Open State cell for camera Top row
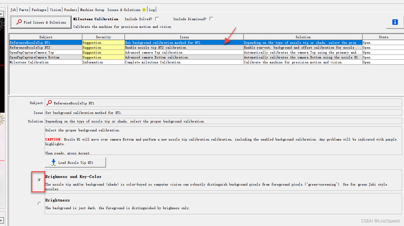The width and height of the screenshot is (404, 226). click(x=383, y=53)
